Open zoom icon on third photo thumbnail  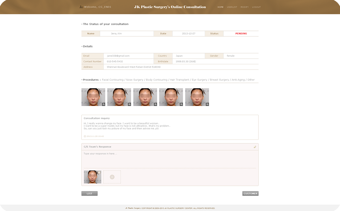(x=156, y=104)
